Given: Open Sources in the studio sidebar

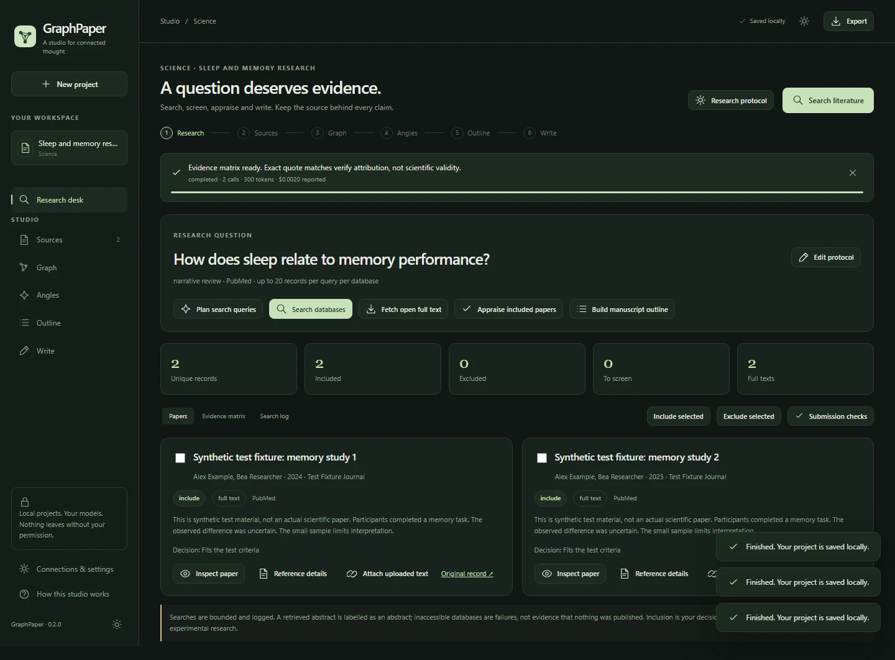Looking at the screenshot, I should click(69, 240).
